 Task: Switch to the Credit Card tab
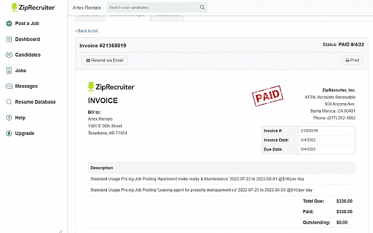tap(167, 17)
